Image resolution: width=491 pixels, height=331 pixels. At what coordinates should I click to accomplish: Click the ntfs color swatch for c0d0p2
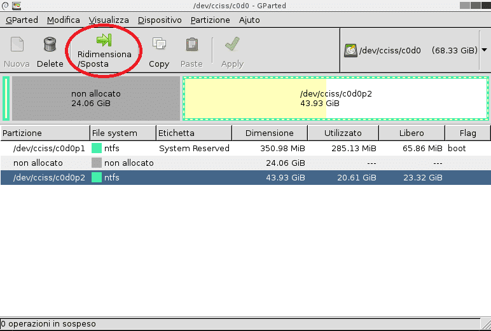click(x=97, y=178)
